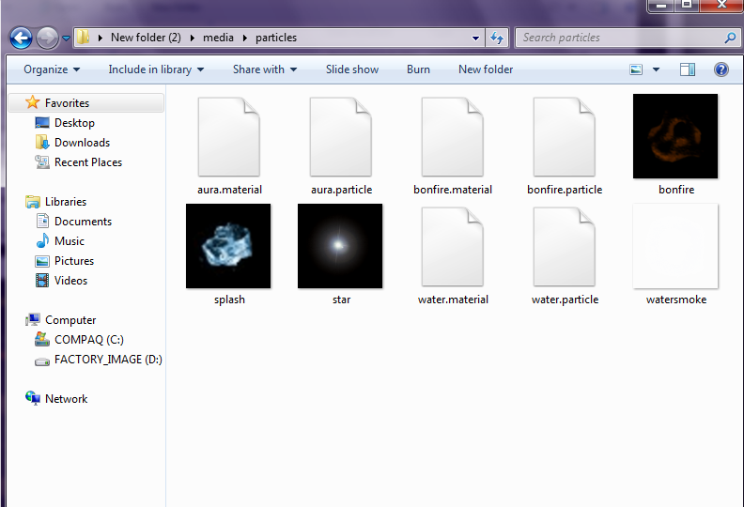The height and width of the screenshot is (507, 744).
Task: Select the water.particle file
Action: coord(565,255)
